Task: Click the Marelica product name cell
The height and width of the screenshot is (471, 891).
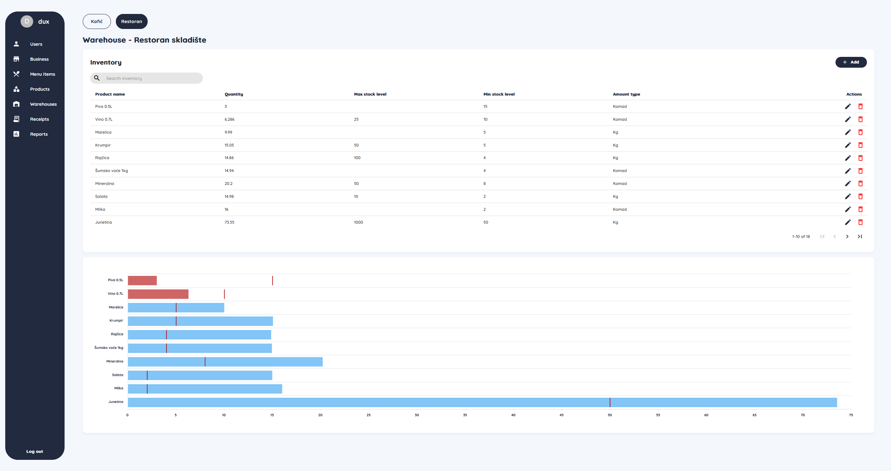Action: (103, 132)
